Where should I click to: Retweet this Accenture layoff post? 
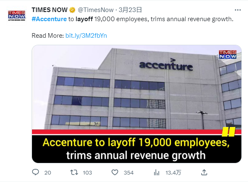74,172
